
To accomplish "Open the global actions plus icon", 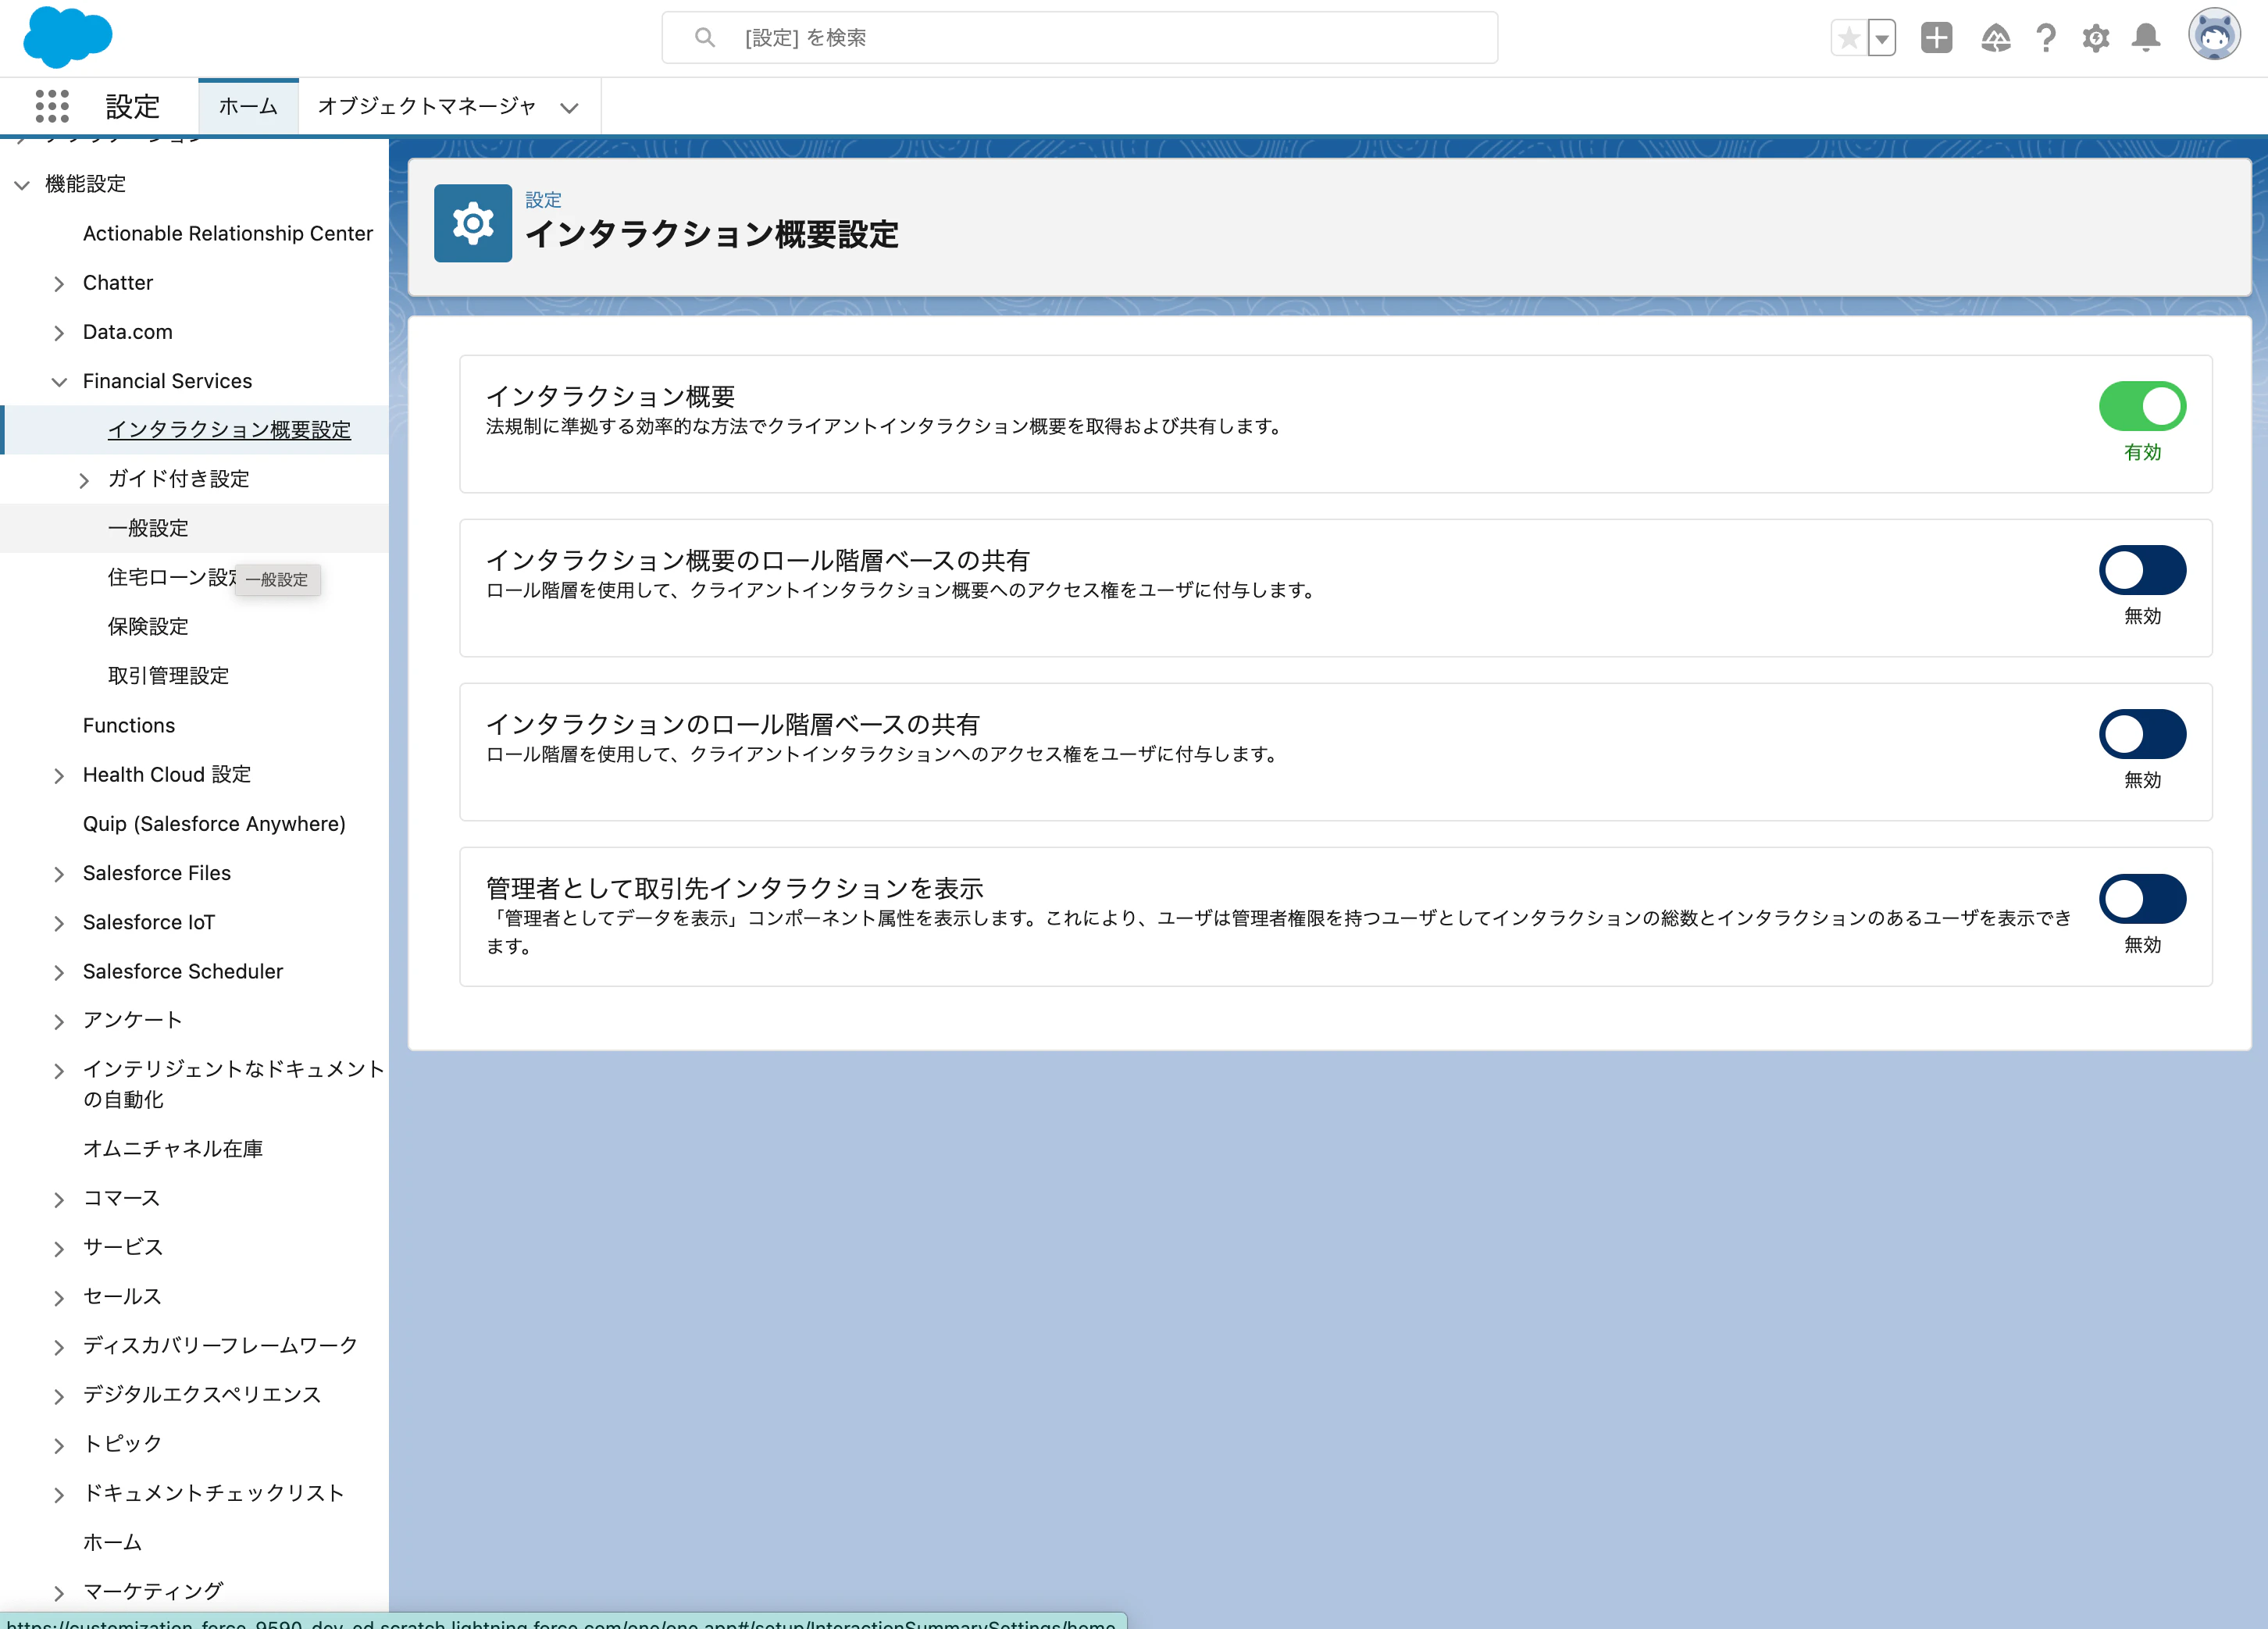I will coord(1936,38).
